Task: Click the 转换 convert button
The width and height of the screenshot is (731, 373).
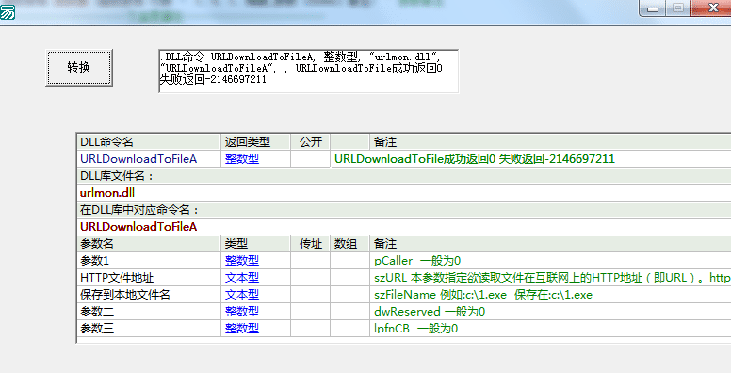Action: pos(79,68)
